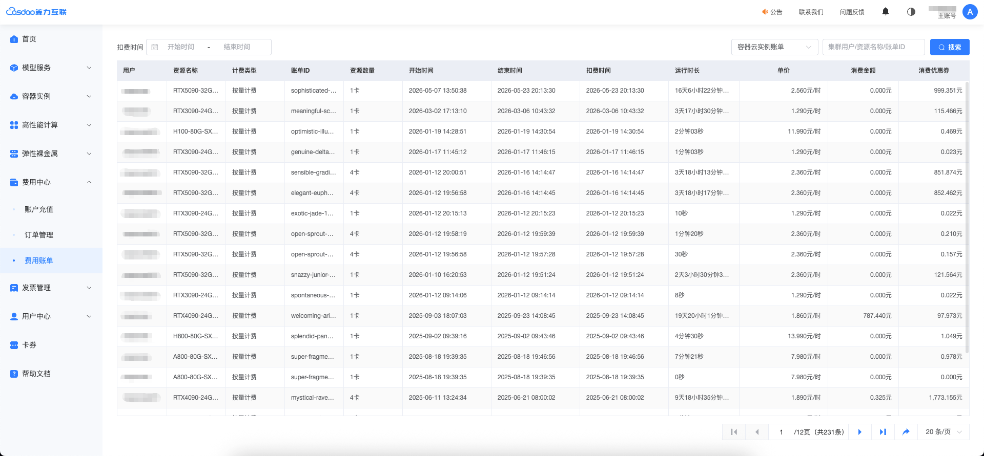Click the 弹性裸金属 server icon
Screen dimensions: 984x456
[14, 154]
